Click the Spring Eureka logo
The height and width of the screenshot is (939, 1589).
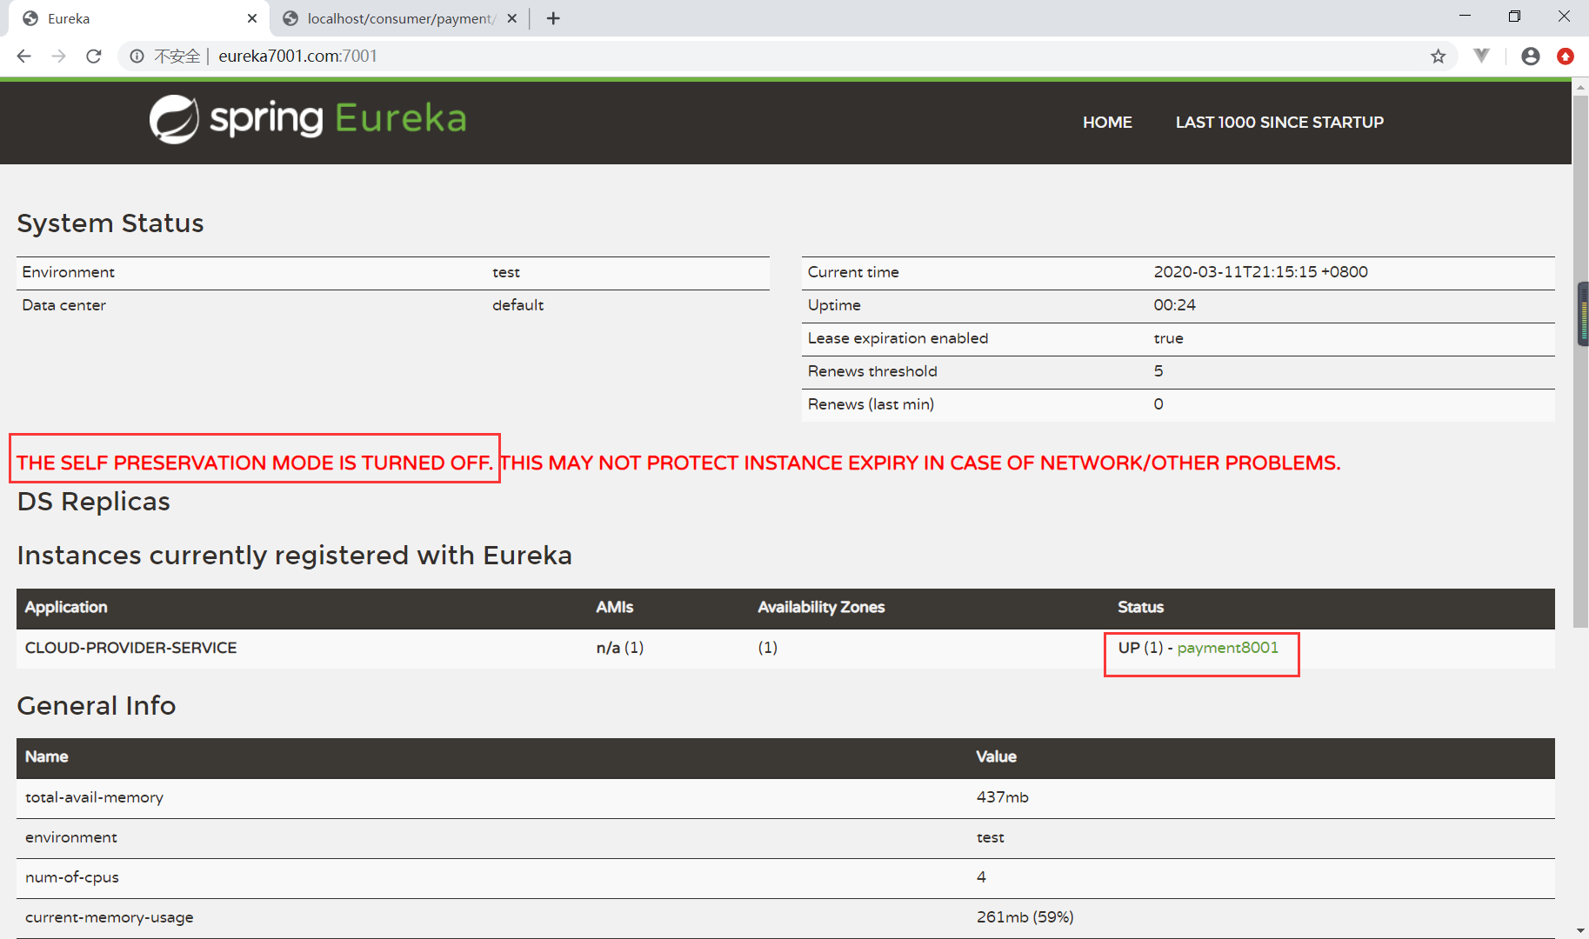coord(308,119)
